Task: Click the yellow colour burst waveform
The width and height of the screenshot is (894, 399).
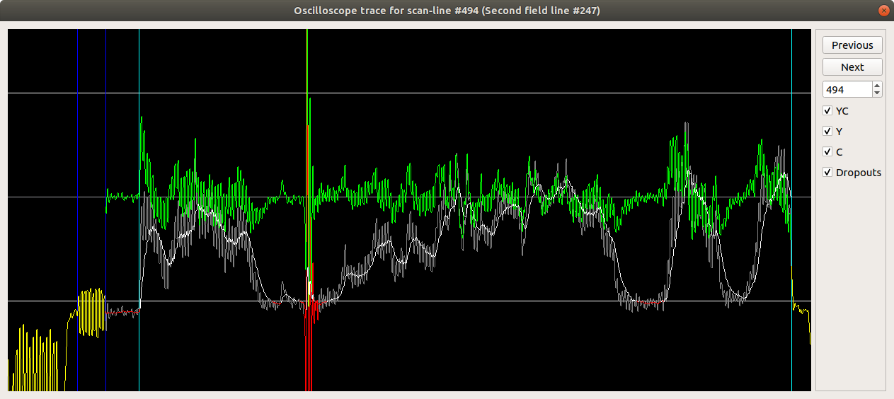Action: 91,311
